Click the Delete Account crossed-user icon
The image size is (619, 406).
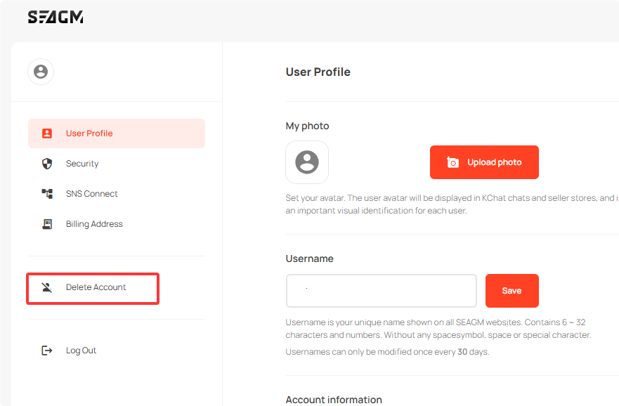point(47,287)
